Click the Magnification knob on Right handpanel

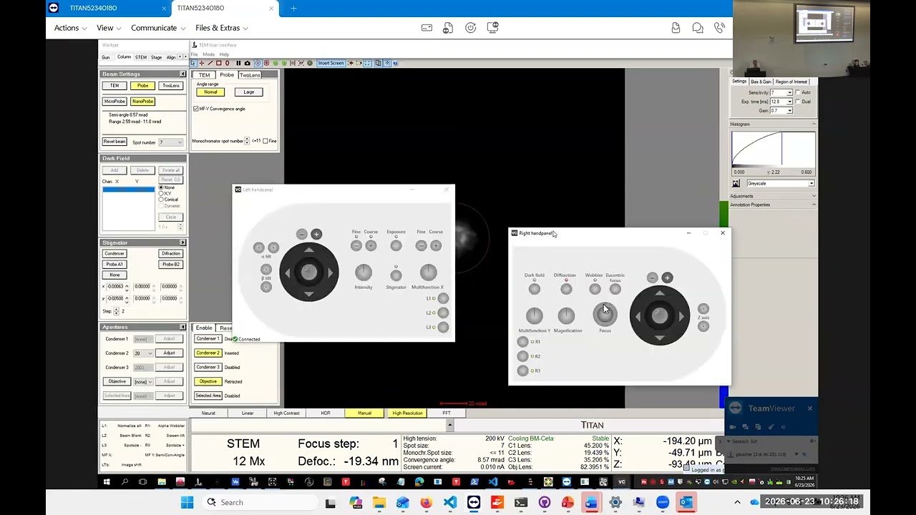click(566, 315)
